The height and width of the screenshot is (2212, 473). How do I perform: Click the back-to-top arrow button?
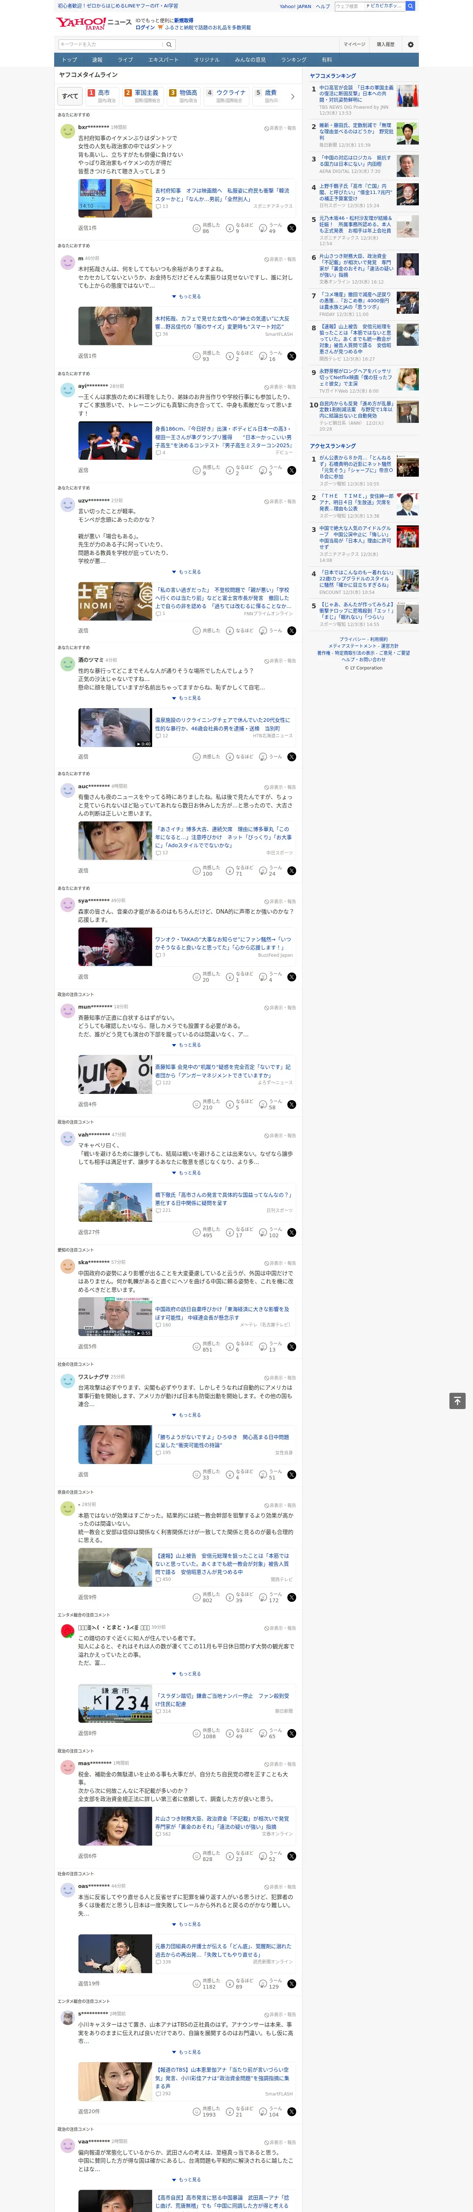458,1401
